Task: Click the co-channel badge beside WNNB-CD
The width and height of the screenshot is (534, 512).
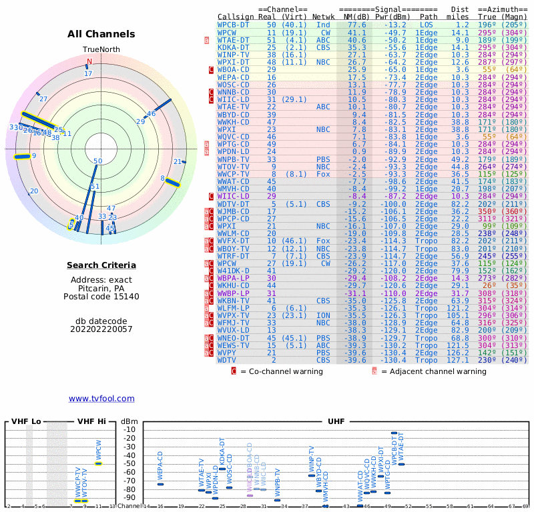Action: click(211, 92)
